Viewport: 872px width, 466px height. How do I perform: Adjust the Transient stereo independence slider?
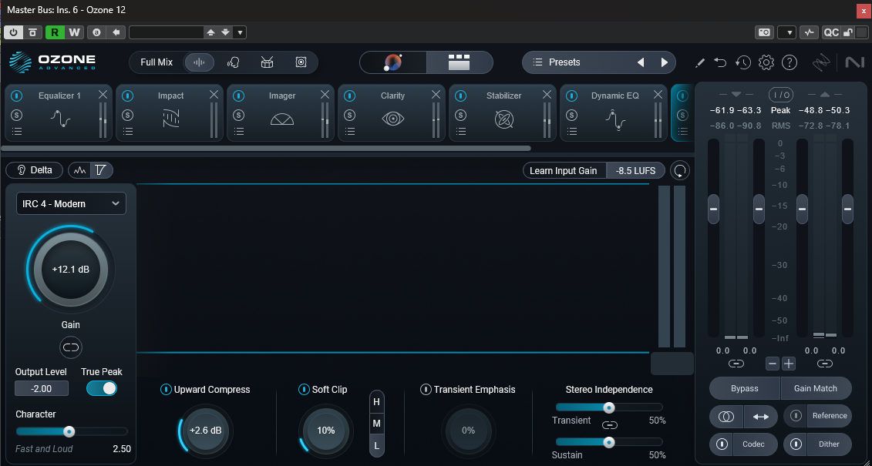pyautogui.click(x=609, y=407)
